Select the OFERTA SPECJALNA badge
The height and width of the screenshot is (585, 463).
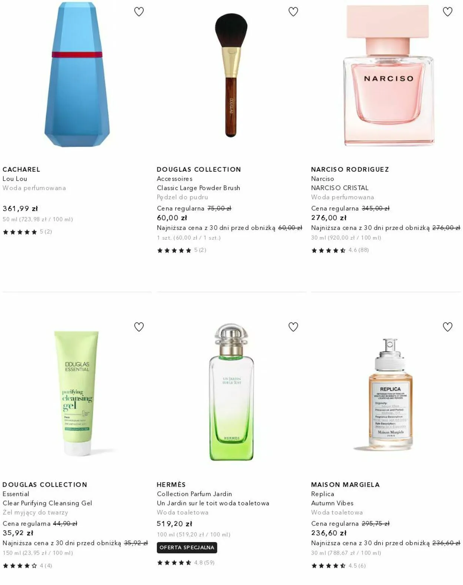pos(187,548)
